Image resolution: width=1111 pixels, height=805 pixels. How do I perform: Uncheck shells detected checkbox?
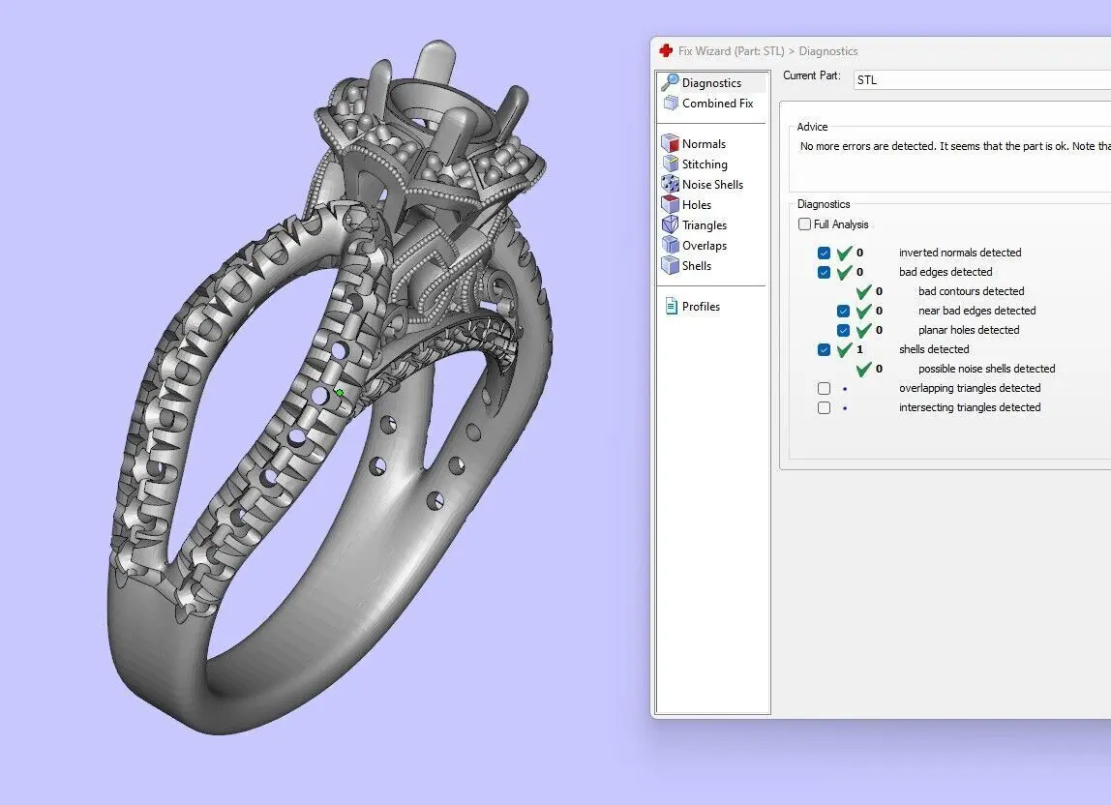coord(824,349)
